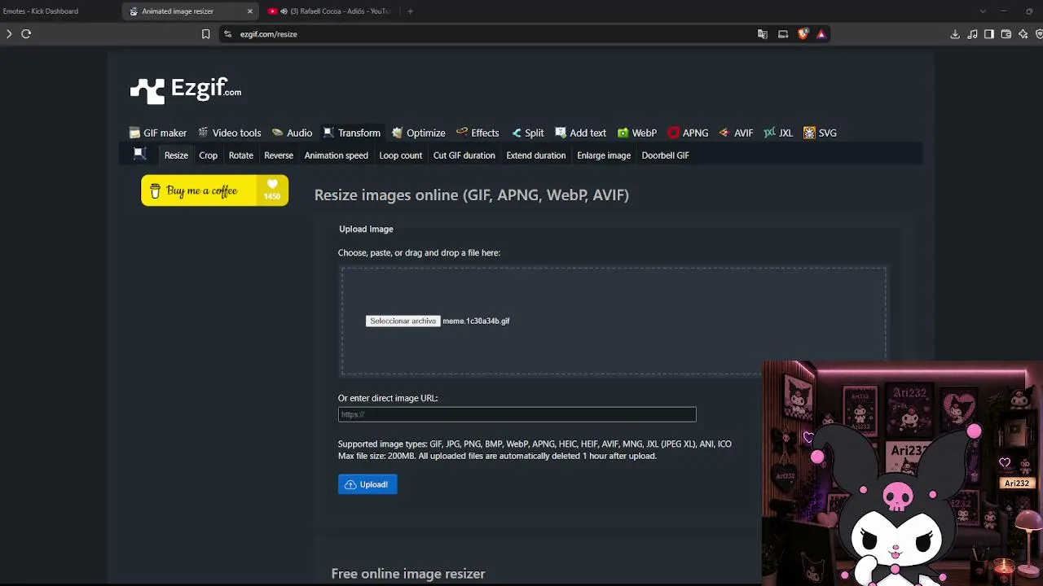This screenshot has width=1043, height=586.
Task: Click the Upload! button
Action: coord(367,484)
